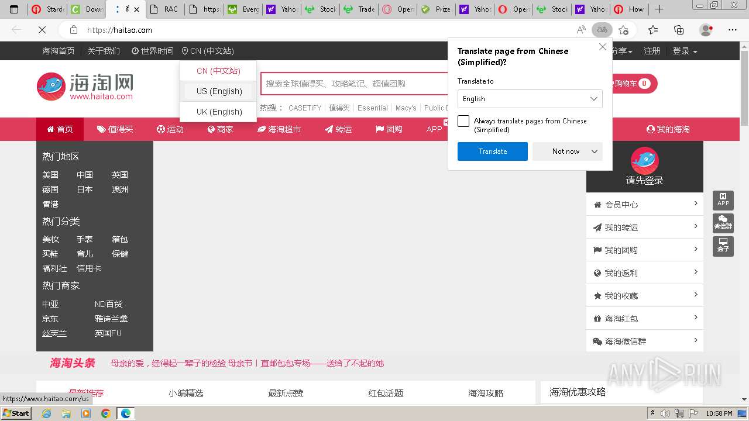This screenshot has width=749, height=421.
Task: Open the 盒子 floating sidebar icon
Action: (723, 246)
